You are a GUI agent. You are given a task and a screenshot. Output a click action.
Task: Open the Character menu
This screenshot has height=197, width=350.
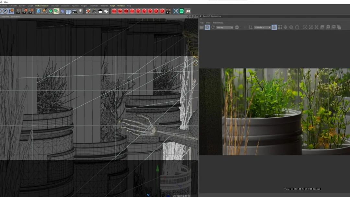[65, 6]
